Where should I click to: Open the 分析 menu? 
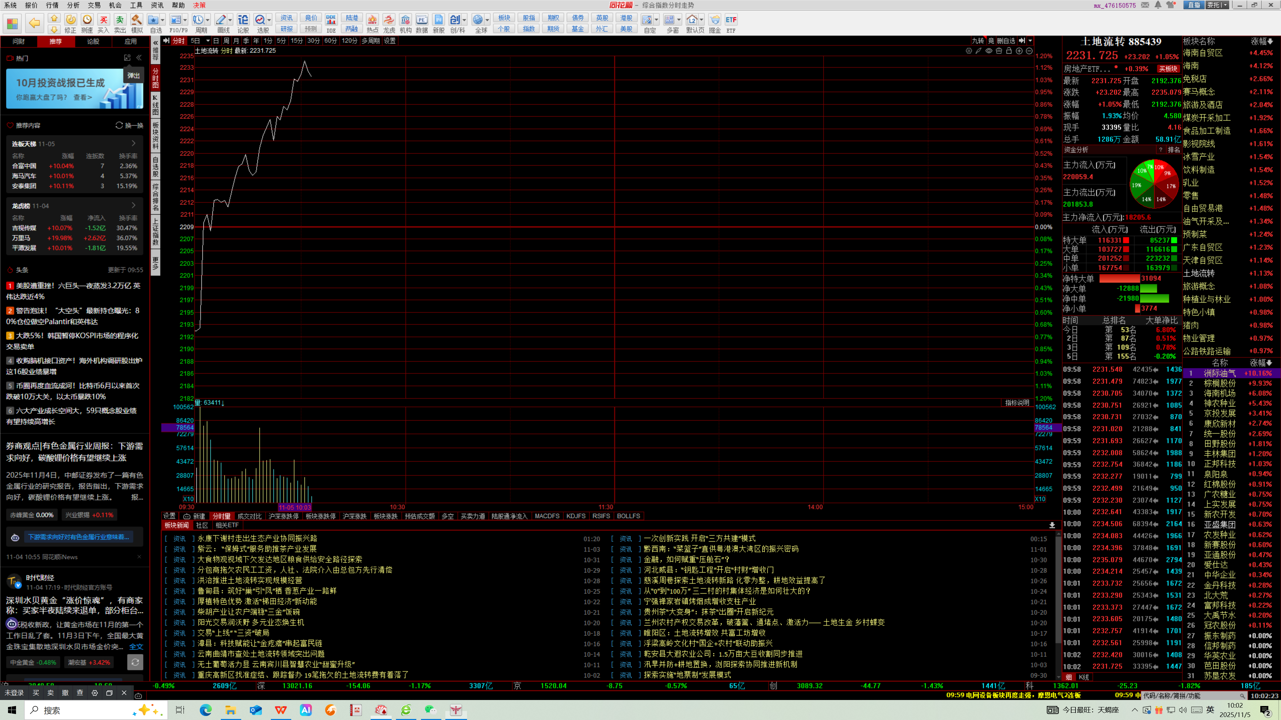coord(73,5)
